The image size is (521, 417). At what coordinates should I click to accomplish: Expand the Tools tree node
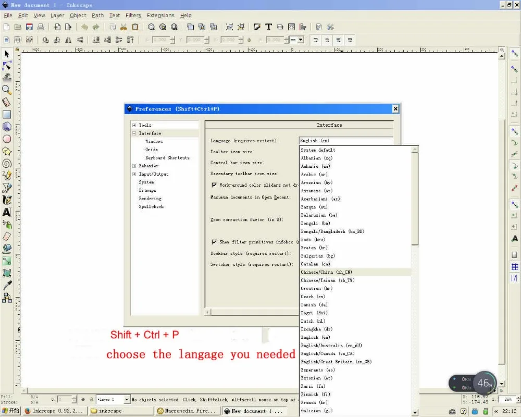[x=134, y=126]
